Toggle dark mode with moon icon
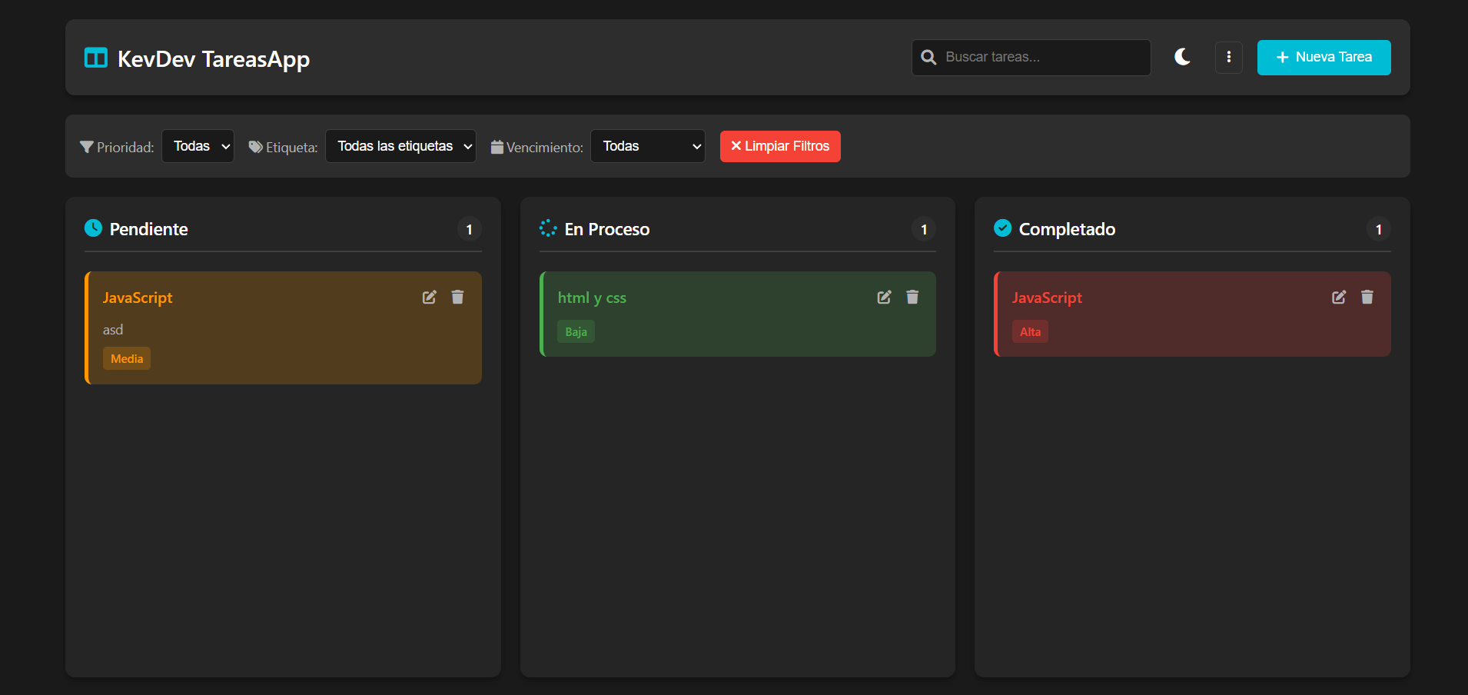The image size is (1468, 695). [x=1182, y=57]
